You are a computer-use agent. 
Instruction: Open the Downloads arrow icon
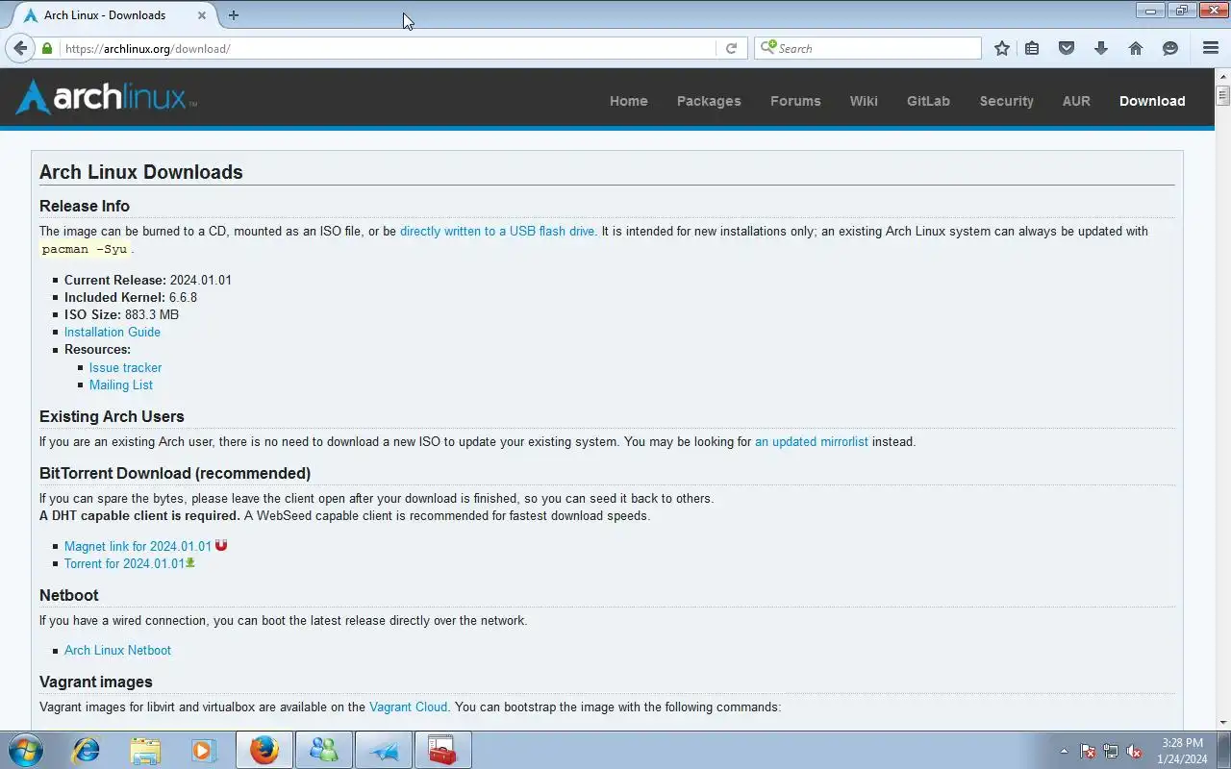pos(1101,48)
